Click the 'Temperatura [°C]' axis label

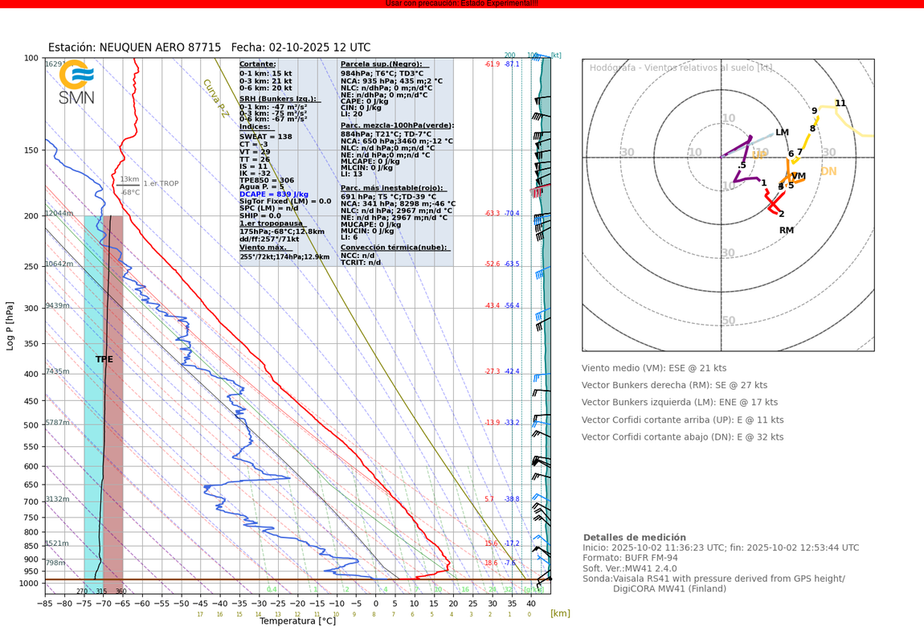point(297,620)
